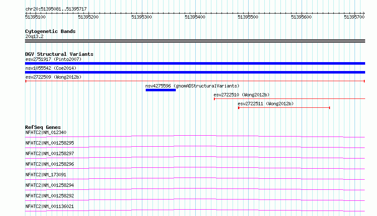
Task: Click the magenta intron line of NM_001258297
Action: 195,157
